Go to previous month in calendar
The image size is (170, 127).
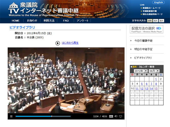coord(133,67)
